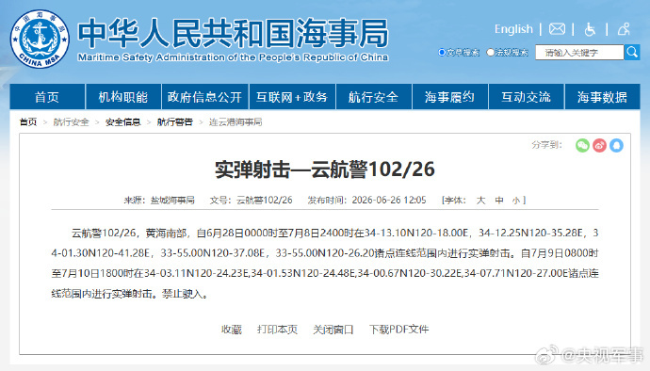Select the second search-scope radio button
The height and width of the screenshot is (371, 650).
pos(491,52)
